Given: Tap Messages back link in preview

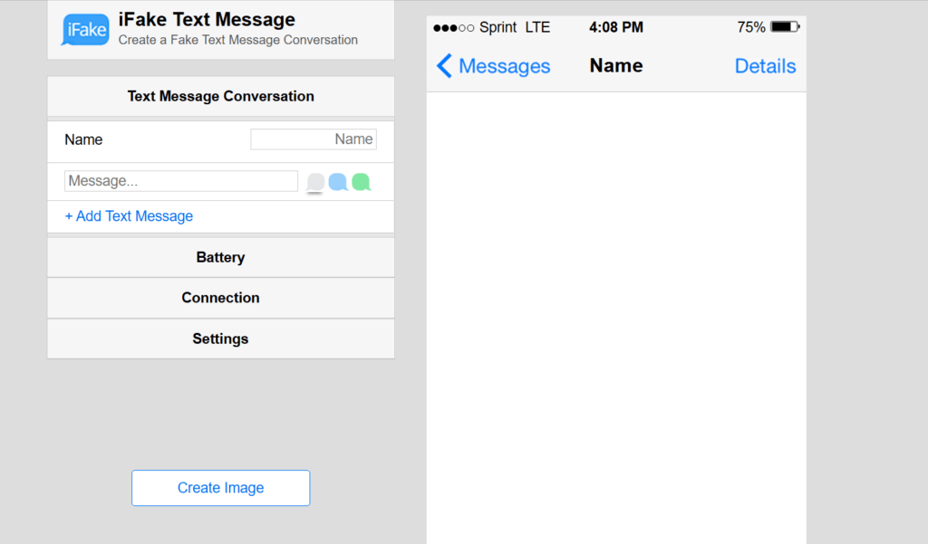Looking at the screenshot, I should 504,66.
